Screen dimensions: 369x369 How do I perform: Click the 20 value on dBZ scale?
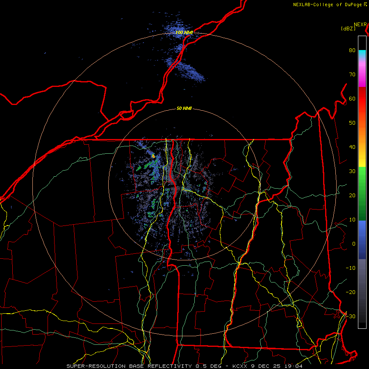(352, 195)
